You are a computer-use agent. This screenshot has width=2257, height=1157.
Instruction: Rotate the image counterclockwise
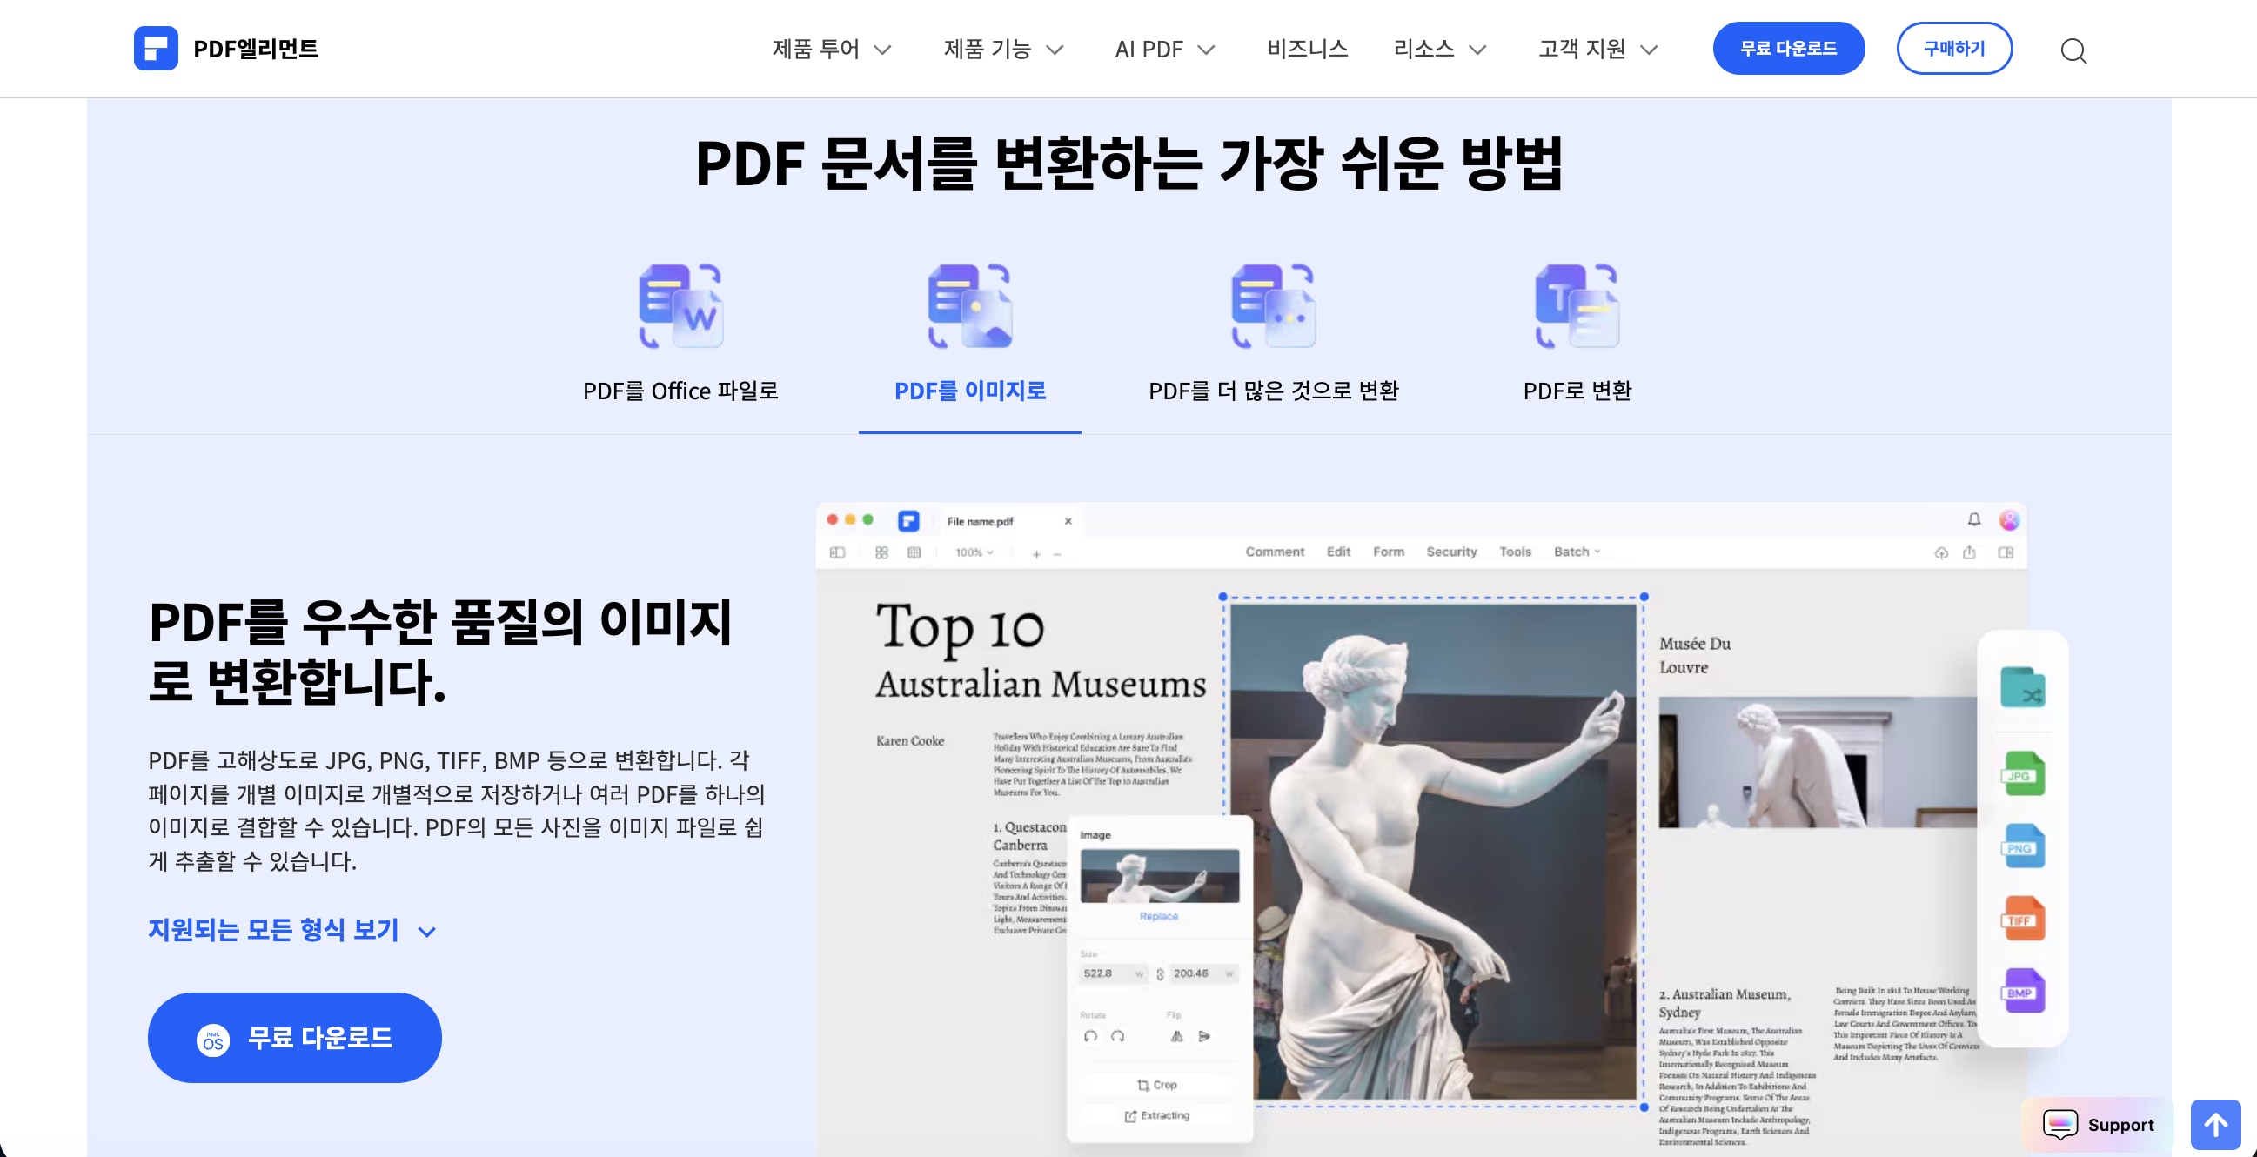click(1091, 1037)
